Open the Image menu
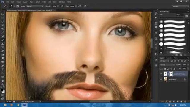The height and width of the screenshot is (107, 190). [19, 2]
